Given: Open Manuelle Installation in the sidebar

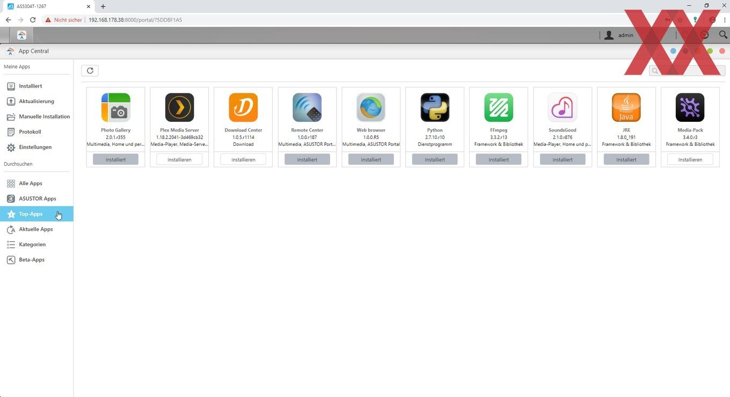Looking at the screenshot, I should [x=36, y=116].
